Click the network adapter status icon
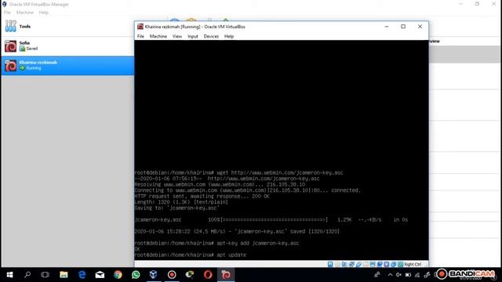Viewport: 502px width, 282px height. (351, 265)
